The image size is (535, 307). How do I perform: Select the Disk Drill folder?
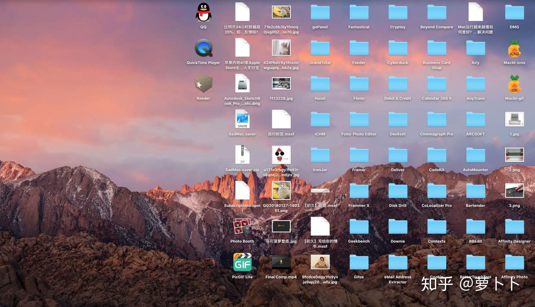(398, 191)
